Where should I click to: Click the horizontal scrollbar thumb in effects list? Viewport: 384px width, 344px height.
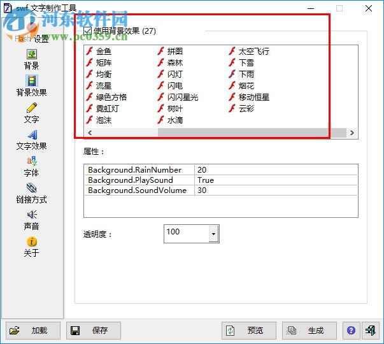252,133
